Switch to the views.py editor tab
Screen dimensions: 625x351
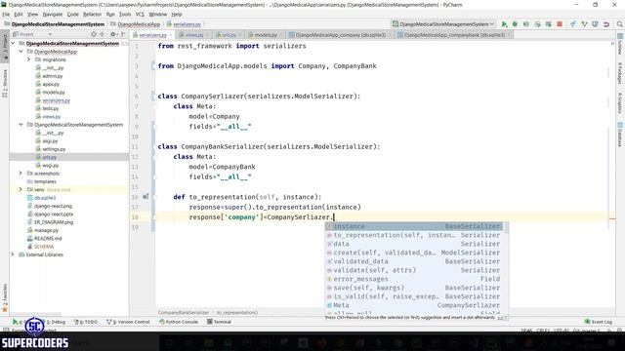(x=193, y=35)
